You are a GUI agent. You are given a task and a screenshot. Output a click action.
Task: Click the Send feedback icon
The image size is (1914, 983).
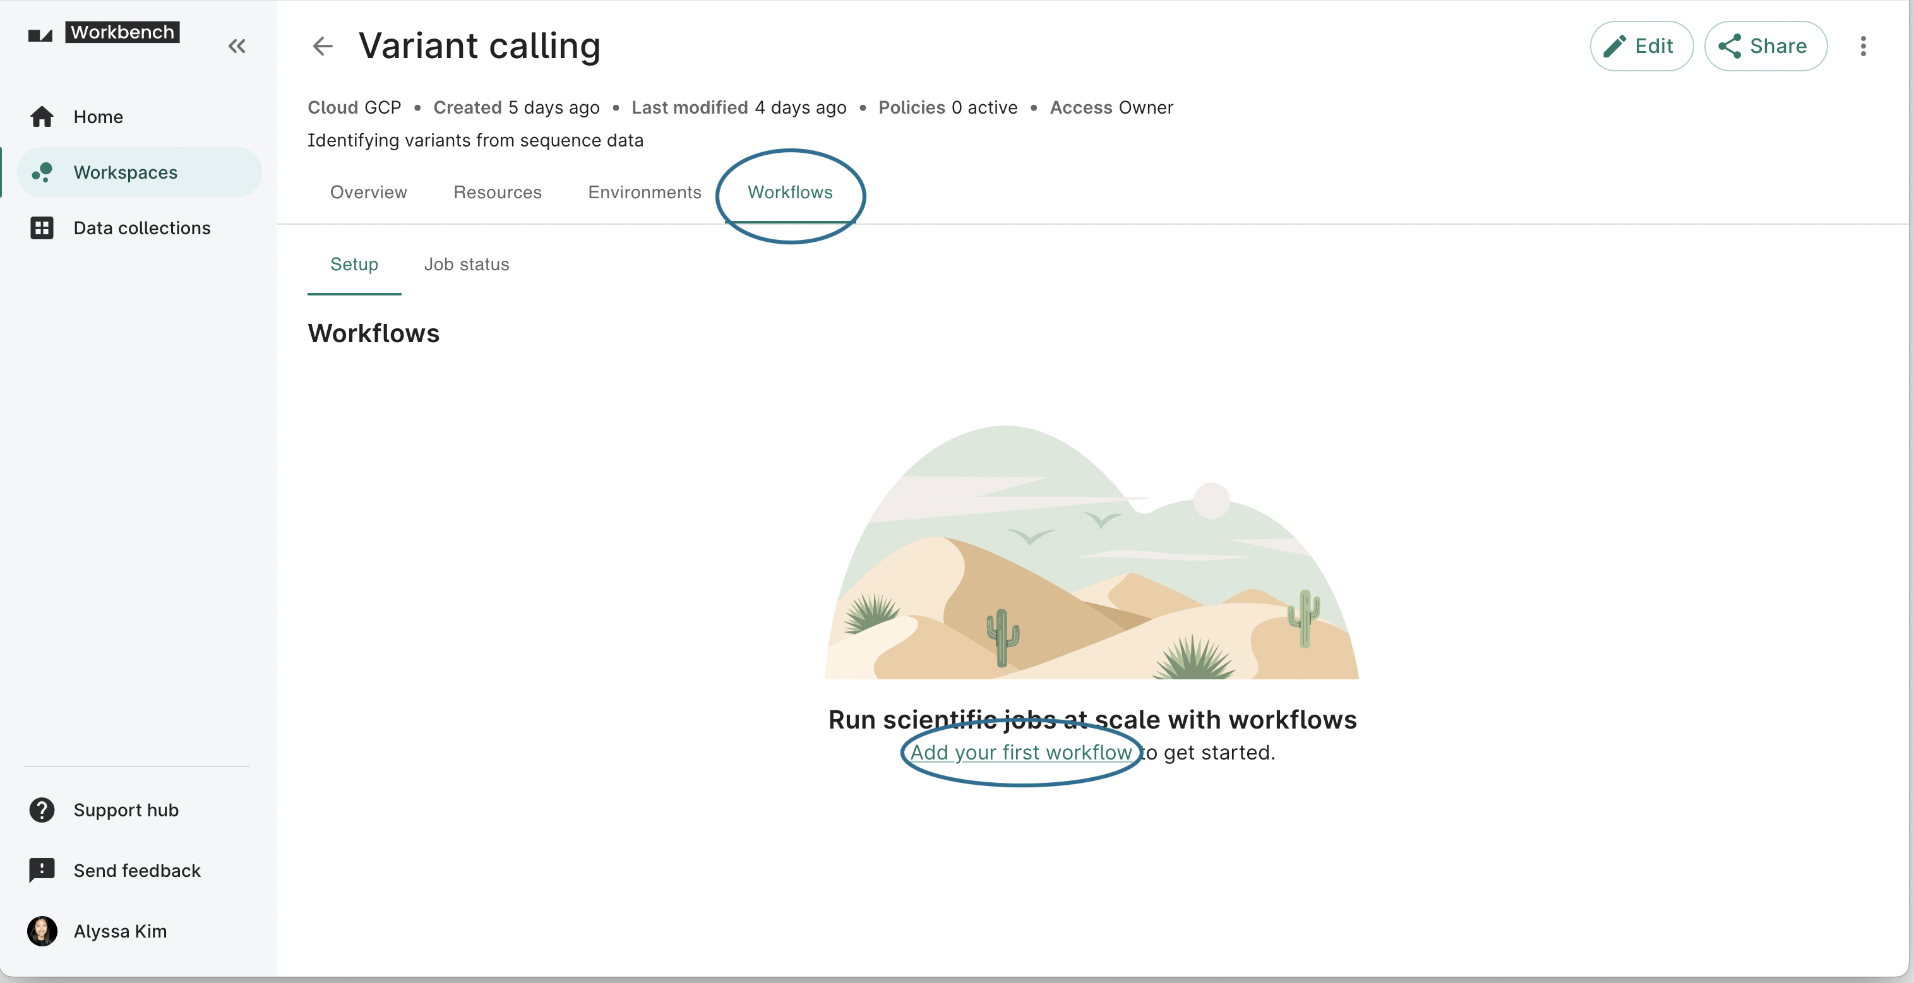pyautogui.click(x=42, y=870)
